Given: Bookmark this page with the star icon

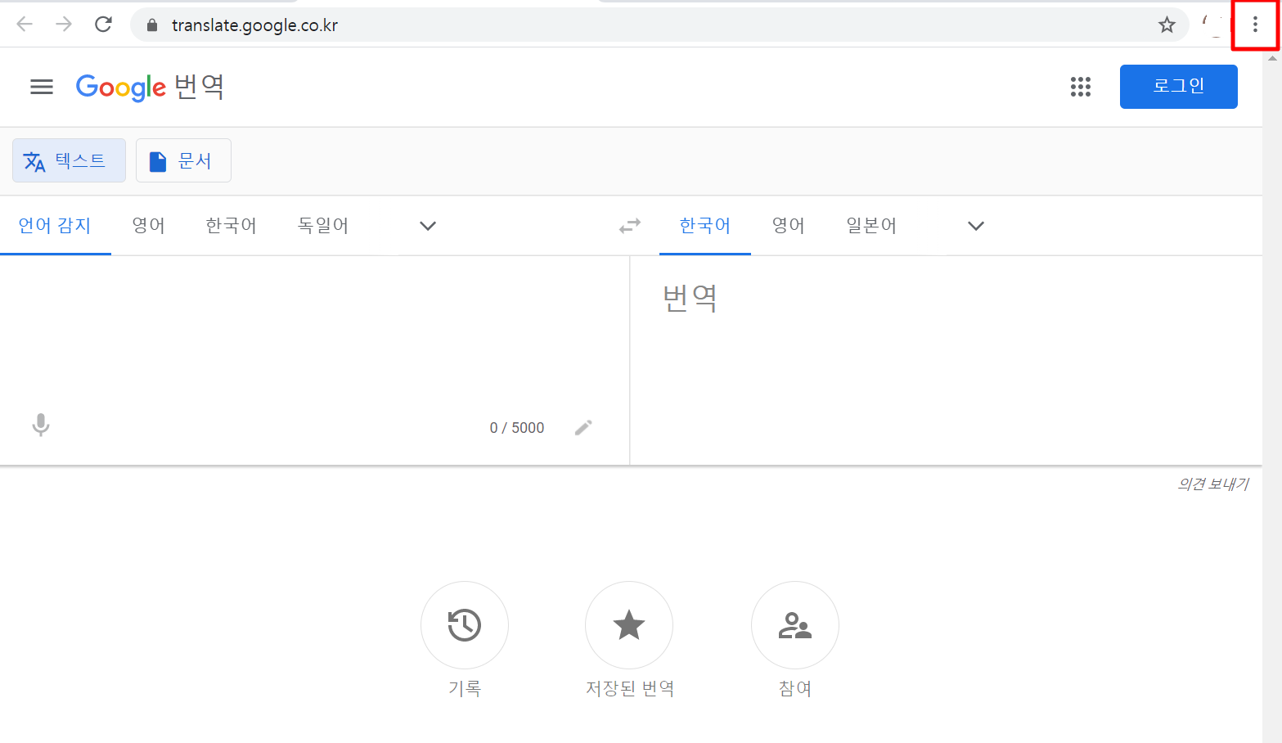Looking at the screenshot, I should tap(1167, 25).
